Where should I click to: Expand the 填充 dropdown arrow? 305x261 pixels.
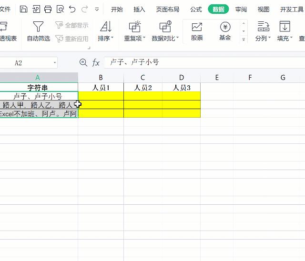pos(291,37)
